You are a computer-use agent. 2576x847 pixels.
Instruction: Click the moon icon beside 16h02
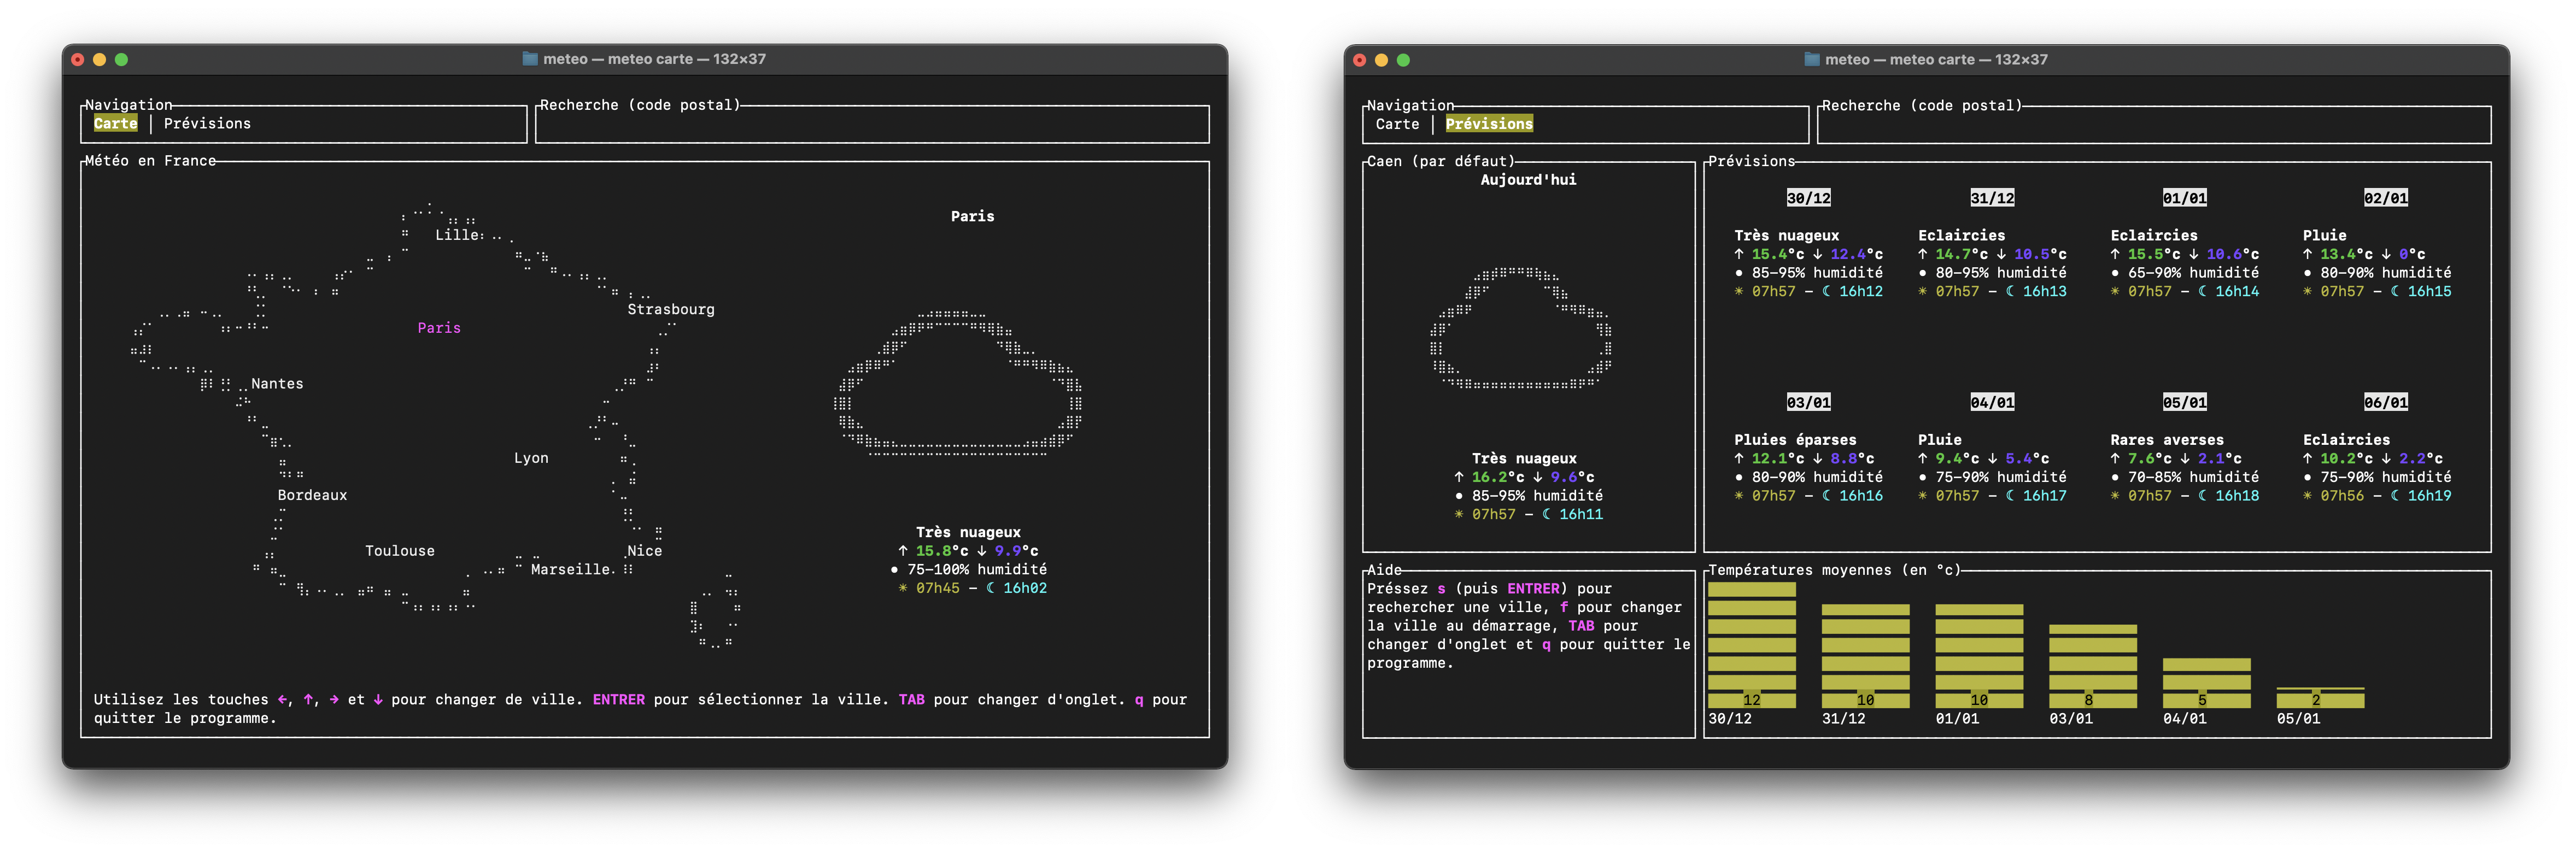pos(990,588)
